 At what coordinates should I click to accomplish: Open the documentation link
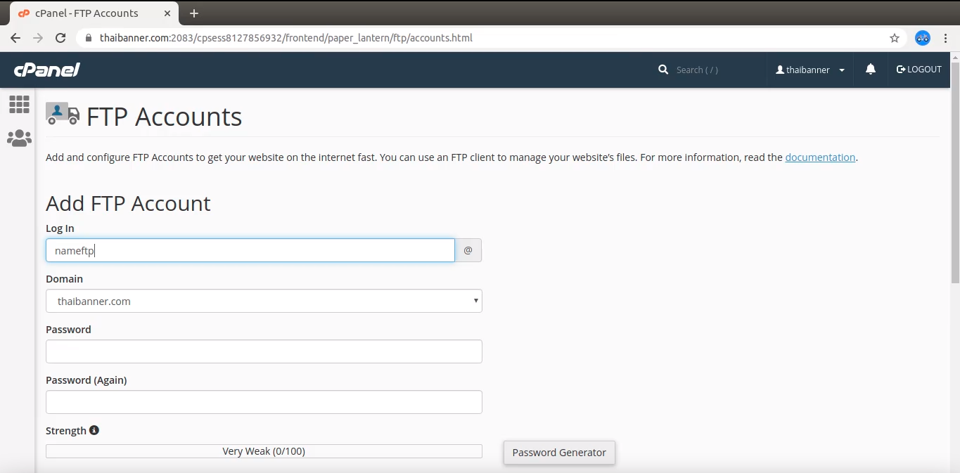pos(820,157)
